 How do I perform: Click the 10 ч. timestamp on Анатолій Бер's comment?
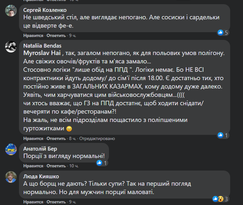click(74, 166)
